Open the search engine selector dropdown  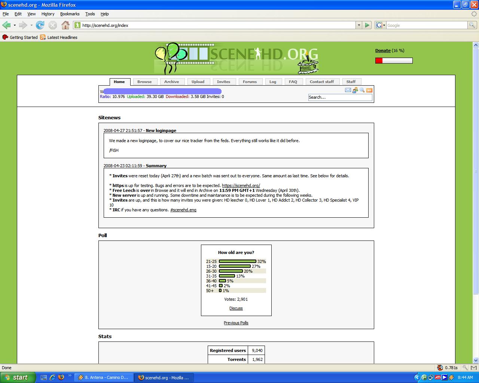381,25
